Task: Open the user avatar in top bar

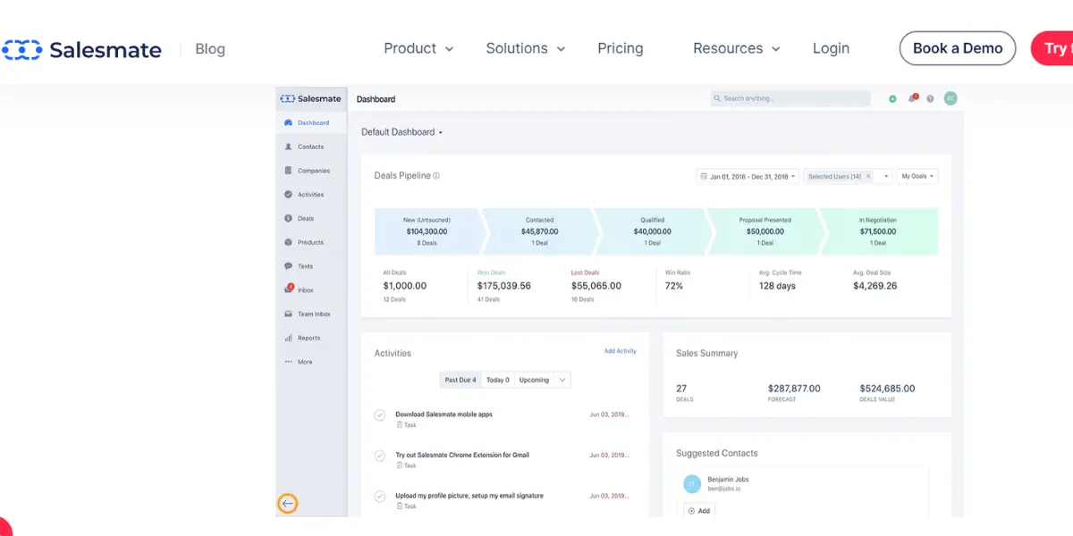Action: pyautogui.click(x=950, y=98)
